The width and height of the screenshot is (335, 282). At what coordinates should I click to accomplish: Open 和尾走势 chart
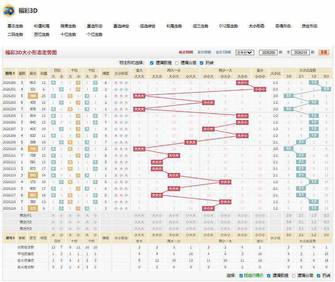pyautogui.click(x=174, y=26)
